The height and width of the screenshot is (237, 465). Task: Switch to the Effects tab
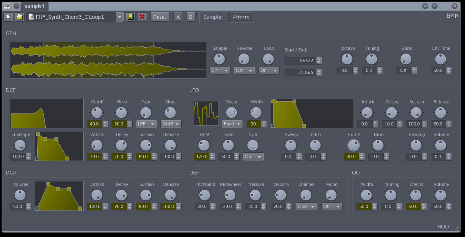coord(241,17)
